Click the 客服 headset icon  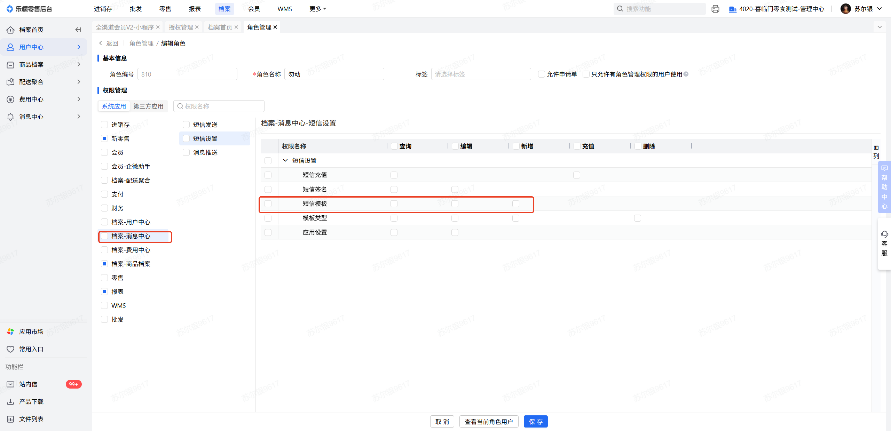click(884, 234)
